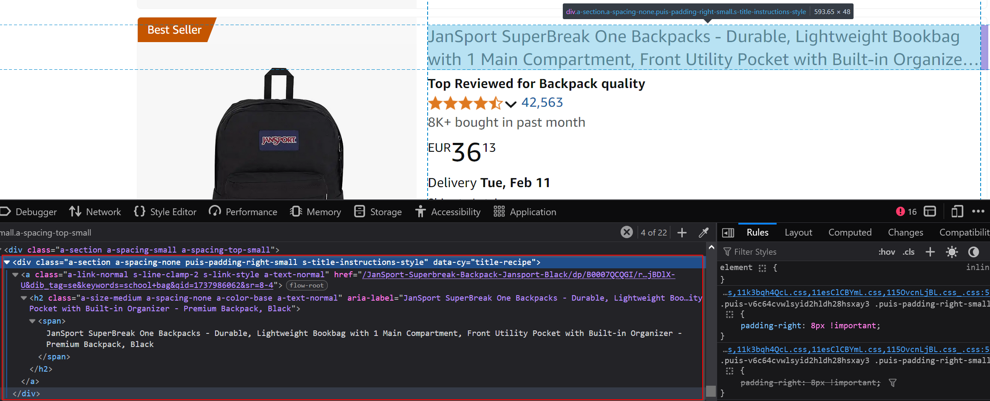Viewport: 990px width, 401px height.
Task: Toggle the :hov pseudo-class panel
Action: coord(887,252)
